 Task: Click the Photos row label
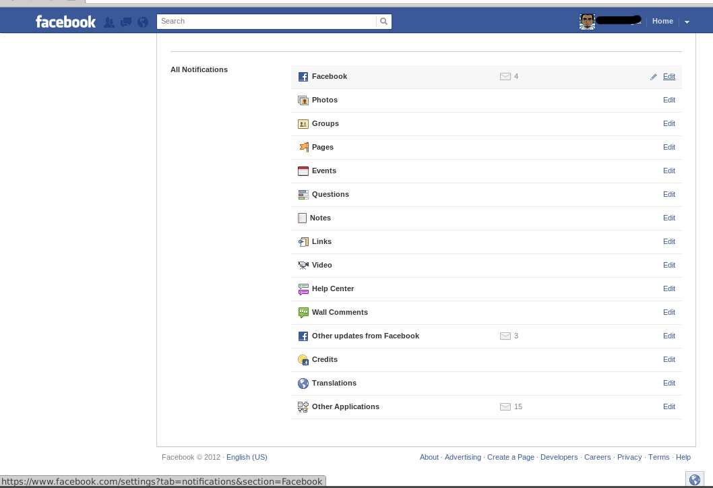325,100
